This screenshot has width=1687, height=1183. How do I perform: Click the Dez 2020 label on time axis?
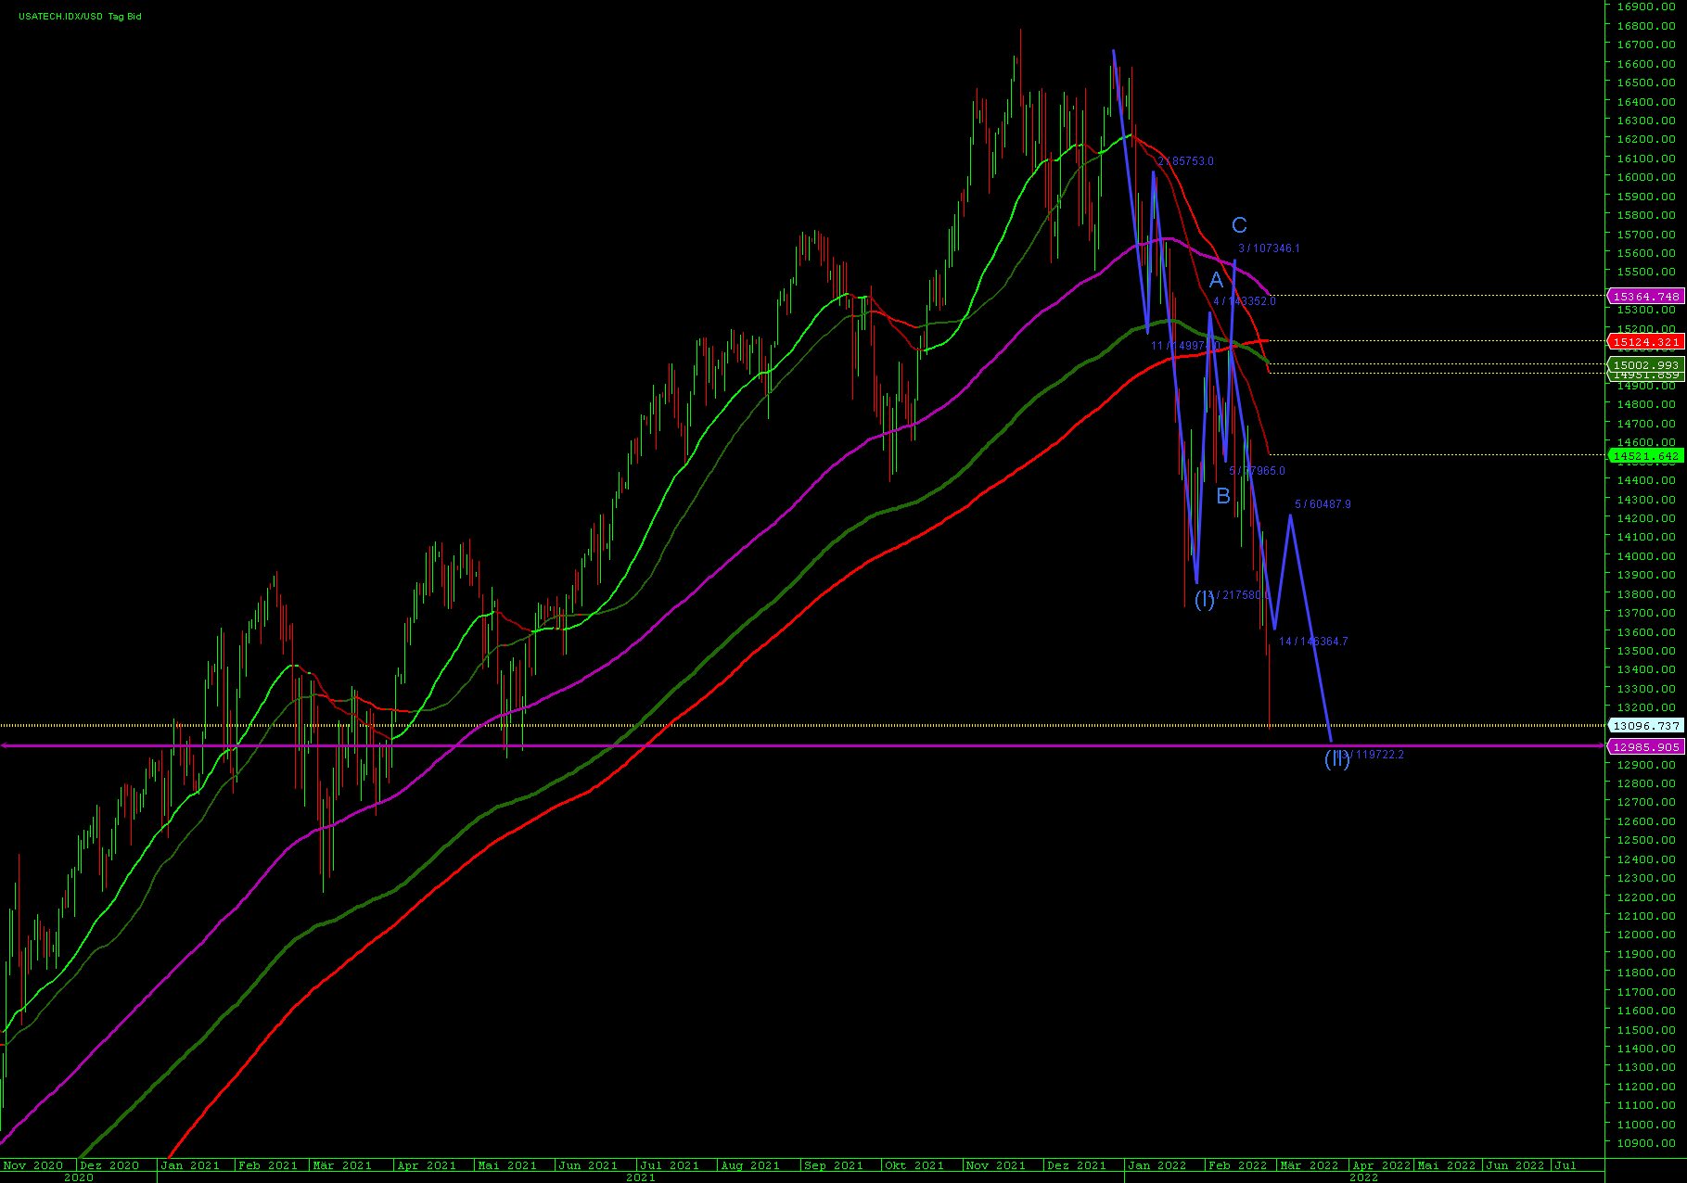point(109,1165)
